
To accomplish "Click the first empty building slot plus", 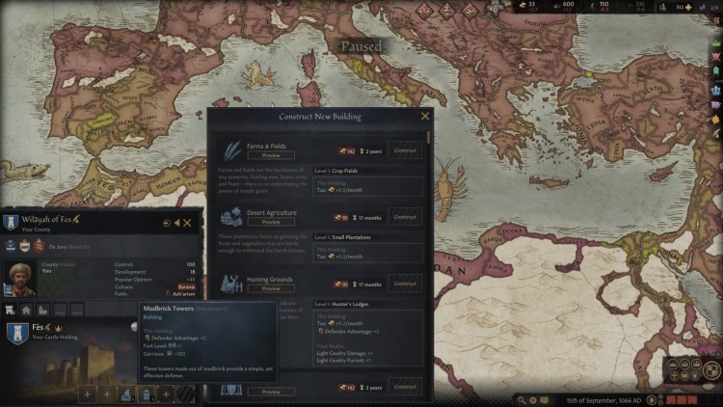I will [87, 394].
